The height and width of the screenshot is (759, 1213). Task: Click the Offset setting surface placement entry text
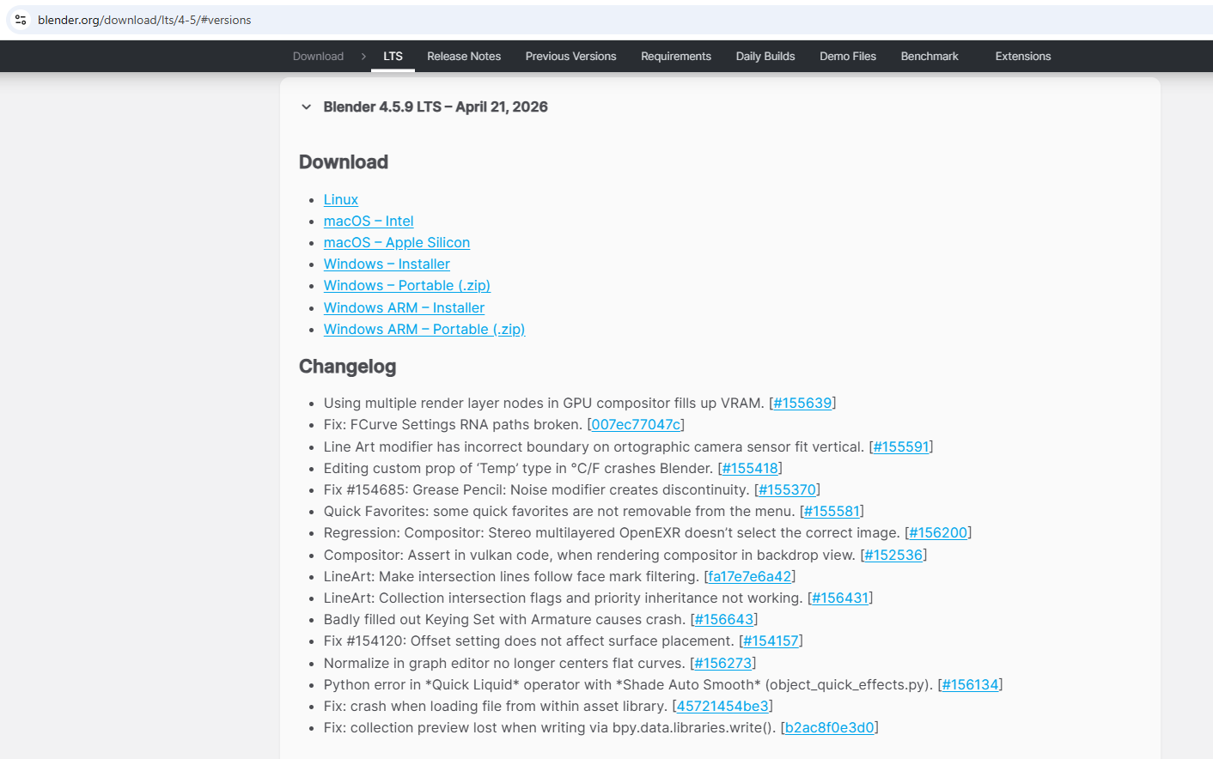pyautogui.click(x=528, y=641)
